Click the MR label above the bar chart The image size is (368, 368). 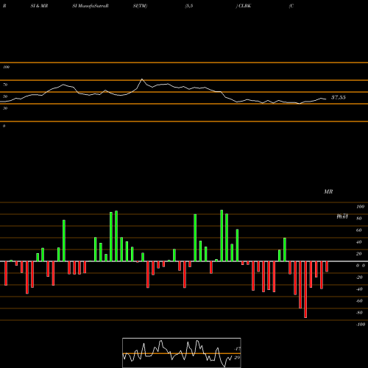pos(328,191)
